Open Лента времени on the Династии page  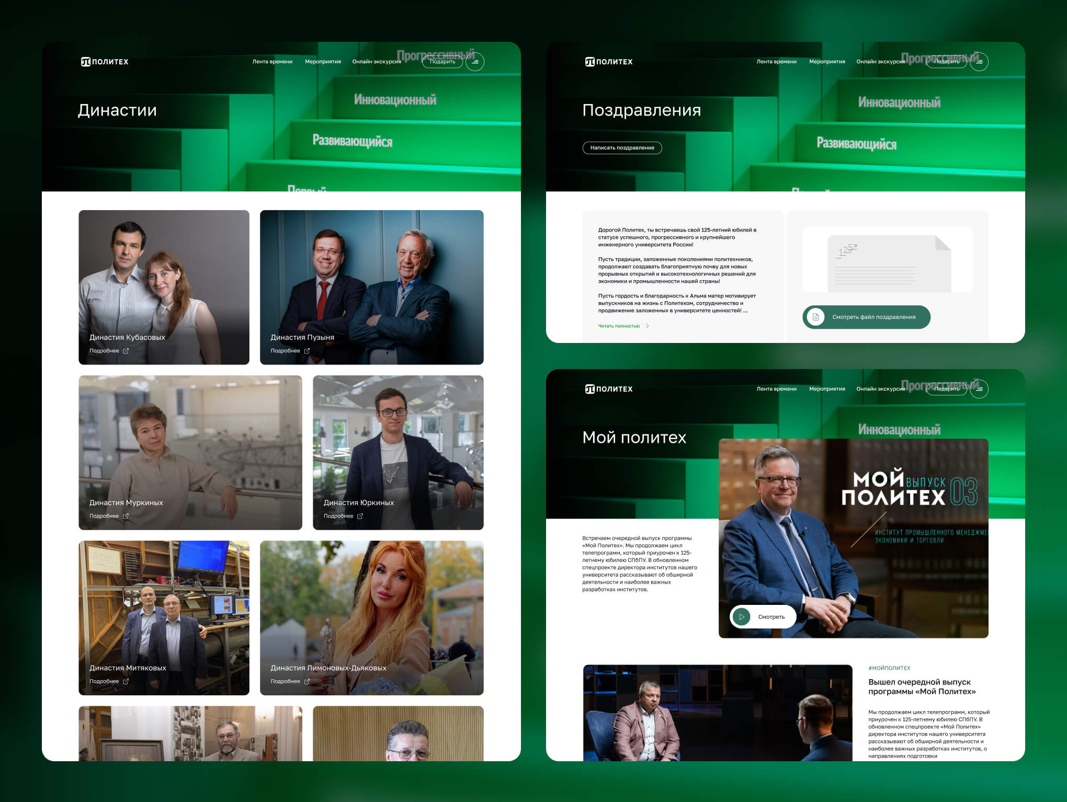tap(273, 62)
